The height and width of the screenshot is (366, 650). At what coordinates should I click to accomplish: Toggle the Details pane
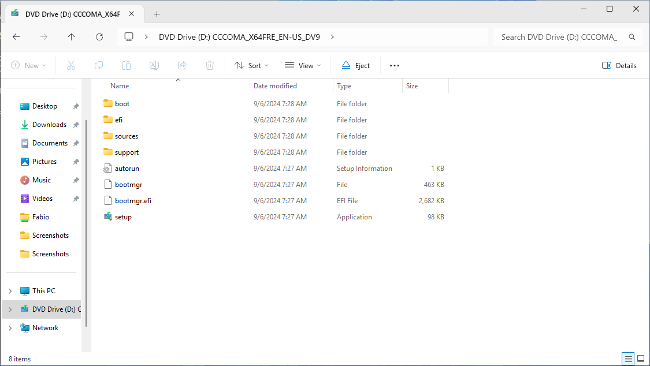tap(619, 65)
